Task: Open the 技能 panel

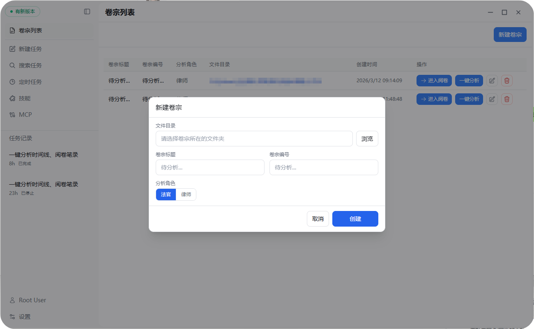Action: point(25,98)
